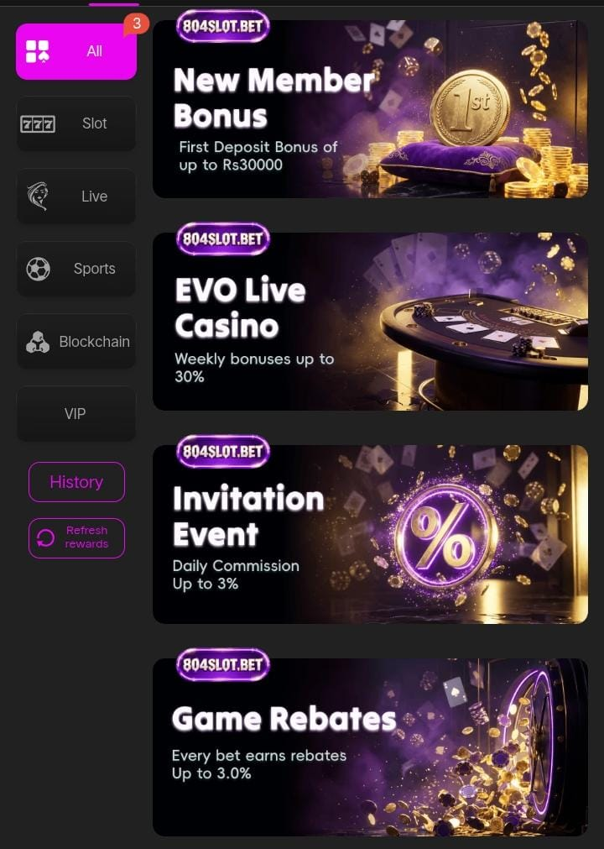Open the Game Rebates promotion banner

pyautogui.click(x=371, y=747)
